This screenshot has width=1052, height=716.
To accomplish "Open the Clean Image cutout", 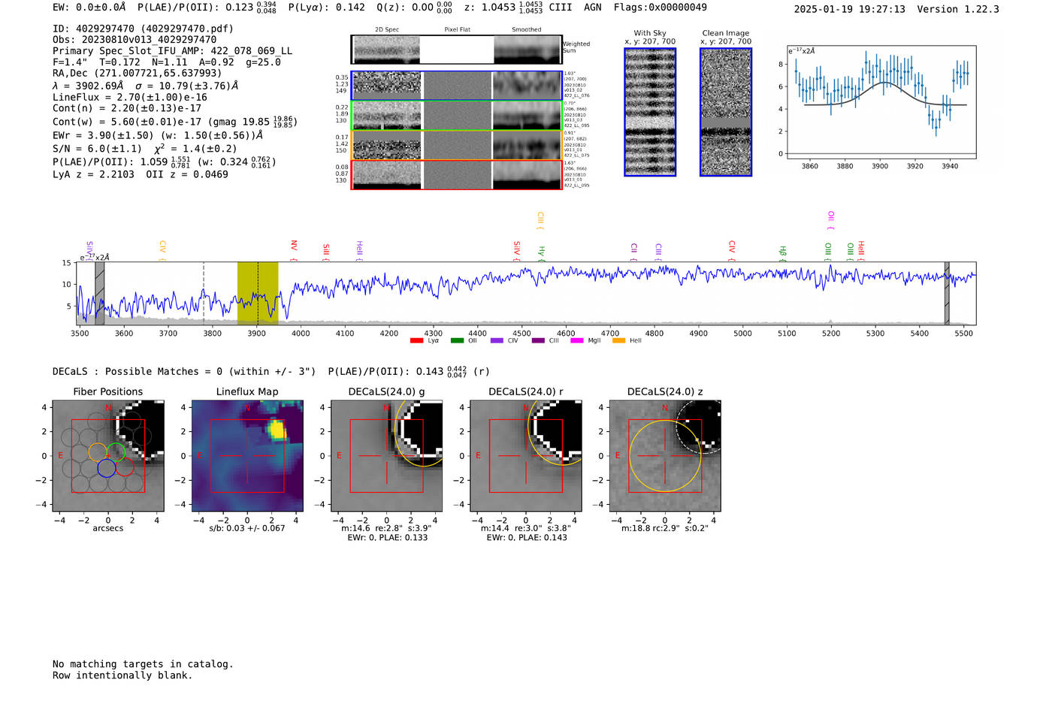I will point(726,112).
